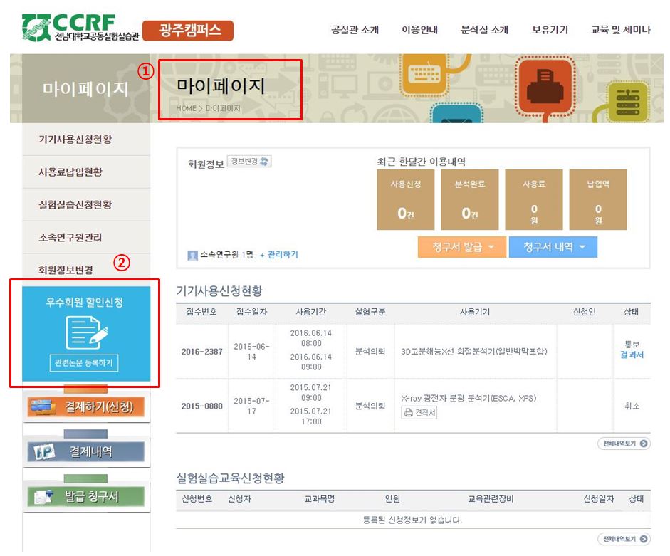Screen dimensions: 670x556
Task: Open 공실관 소개 menu
Action: pyautogui.click(x=355, y=30)
